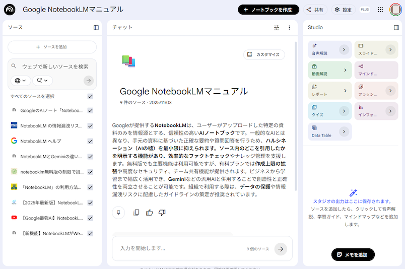
Task: Open source notebooklm無料版の制限で損...
Action: coord(52,172)
